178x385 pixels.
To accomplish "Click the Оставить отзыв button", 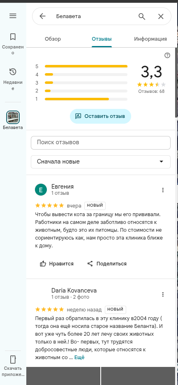I will click(x=100, y=116).
